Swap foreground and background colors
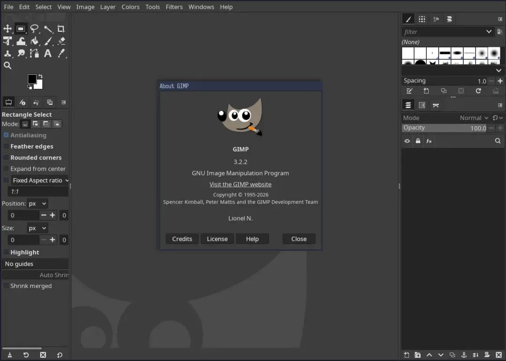506x361 pixels. pos(40,76)
